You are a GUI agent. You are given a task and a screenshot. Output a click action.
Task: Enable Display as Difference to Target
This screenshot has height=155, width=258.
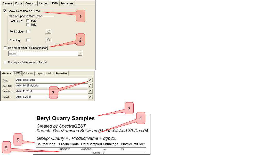point(5,62)
